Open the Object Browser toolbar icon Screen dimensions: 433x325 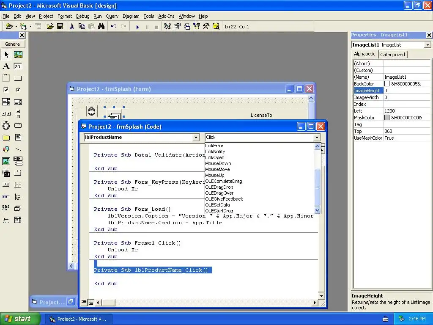[x=197, y=27]
